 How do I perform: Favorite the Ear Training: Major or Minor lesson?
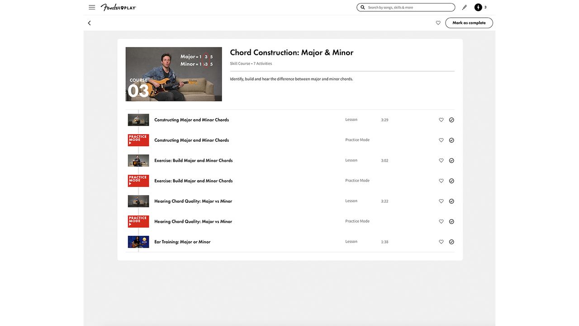(441, 242)
